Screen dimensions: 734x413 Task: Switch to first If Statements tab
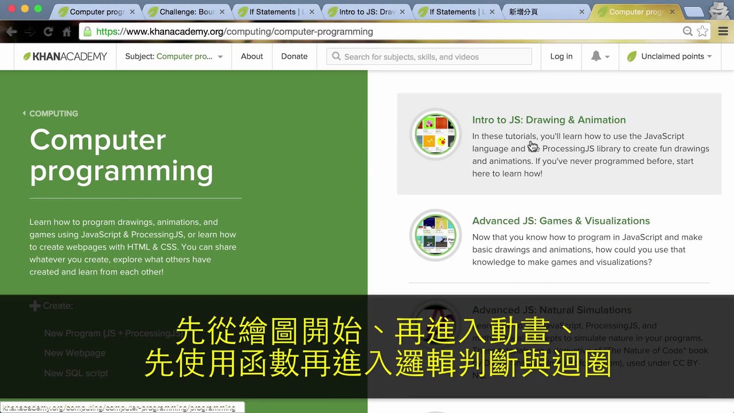[276, 11]
